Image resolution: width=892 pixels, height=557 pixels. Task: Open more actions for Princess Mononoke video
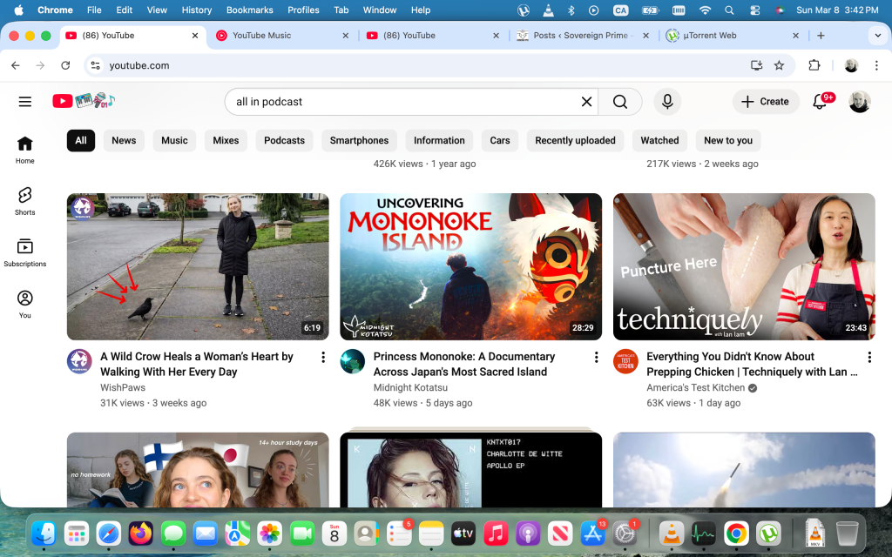pyautogui.click(x=597, y=358)
